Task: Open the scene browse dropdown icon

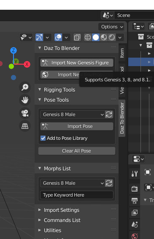Action: pyautogui.click(x=108, y=15)
